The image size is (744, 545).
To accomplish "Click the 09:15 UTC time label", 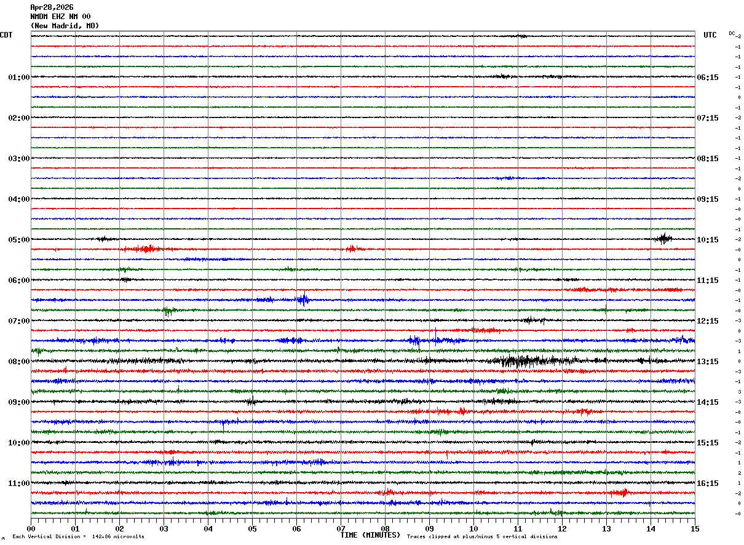I will point(708,199).
